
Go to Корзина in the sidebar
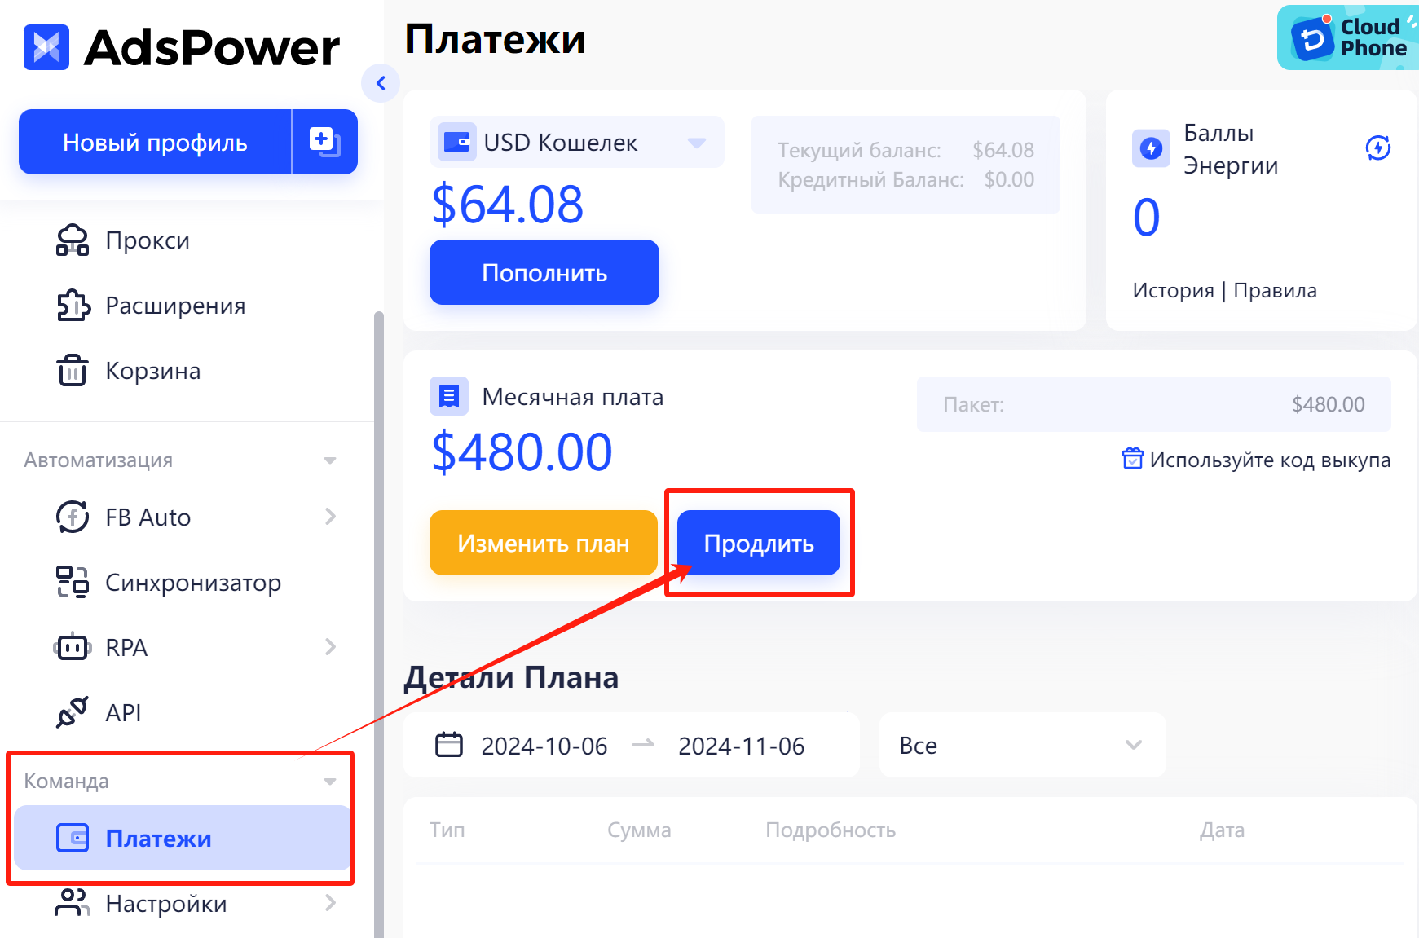(x=152, y=371)
